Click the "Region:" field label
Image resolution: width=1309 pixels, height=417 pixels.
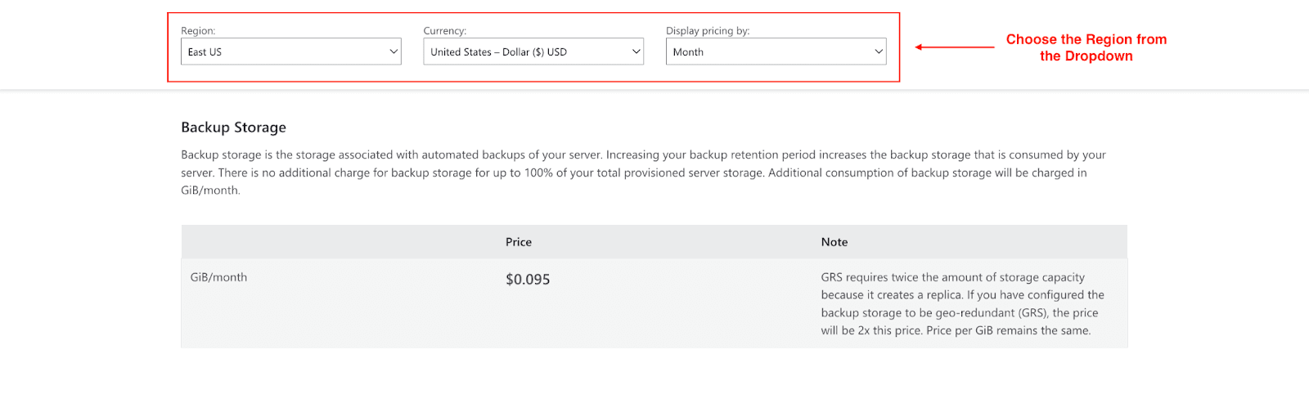[198, 31]
